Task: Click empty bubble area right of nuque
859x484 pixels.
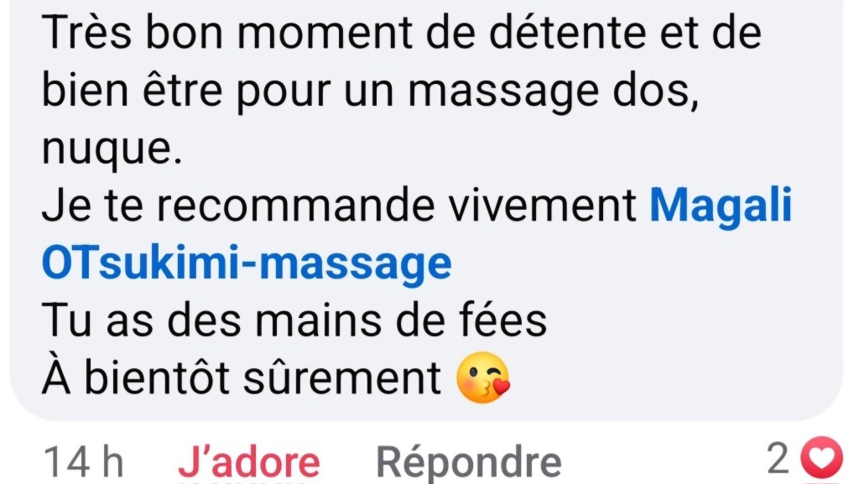Action: point(493,149)
